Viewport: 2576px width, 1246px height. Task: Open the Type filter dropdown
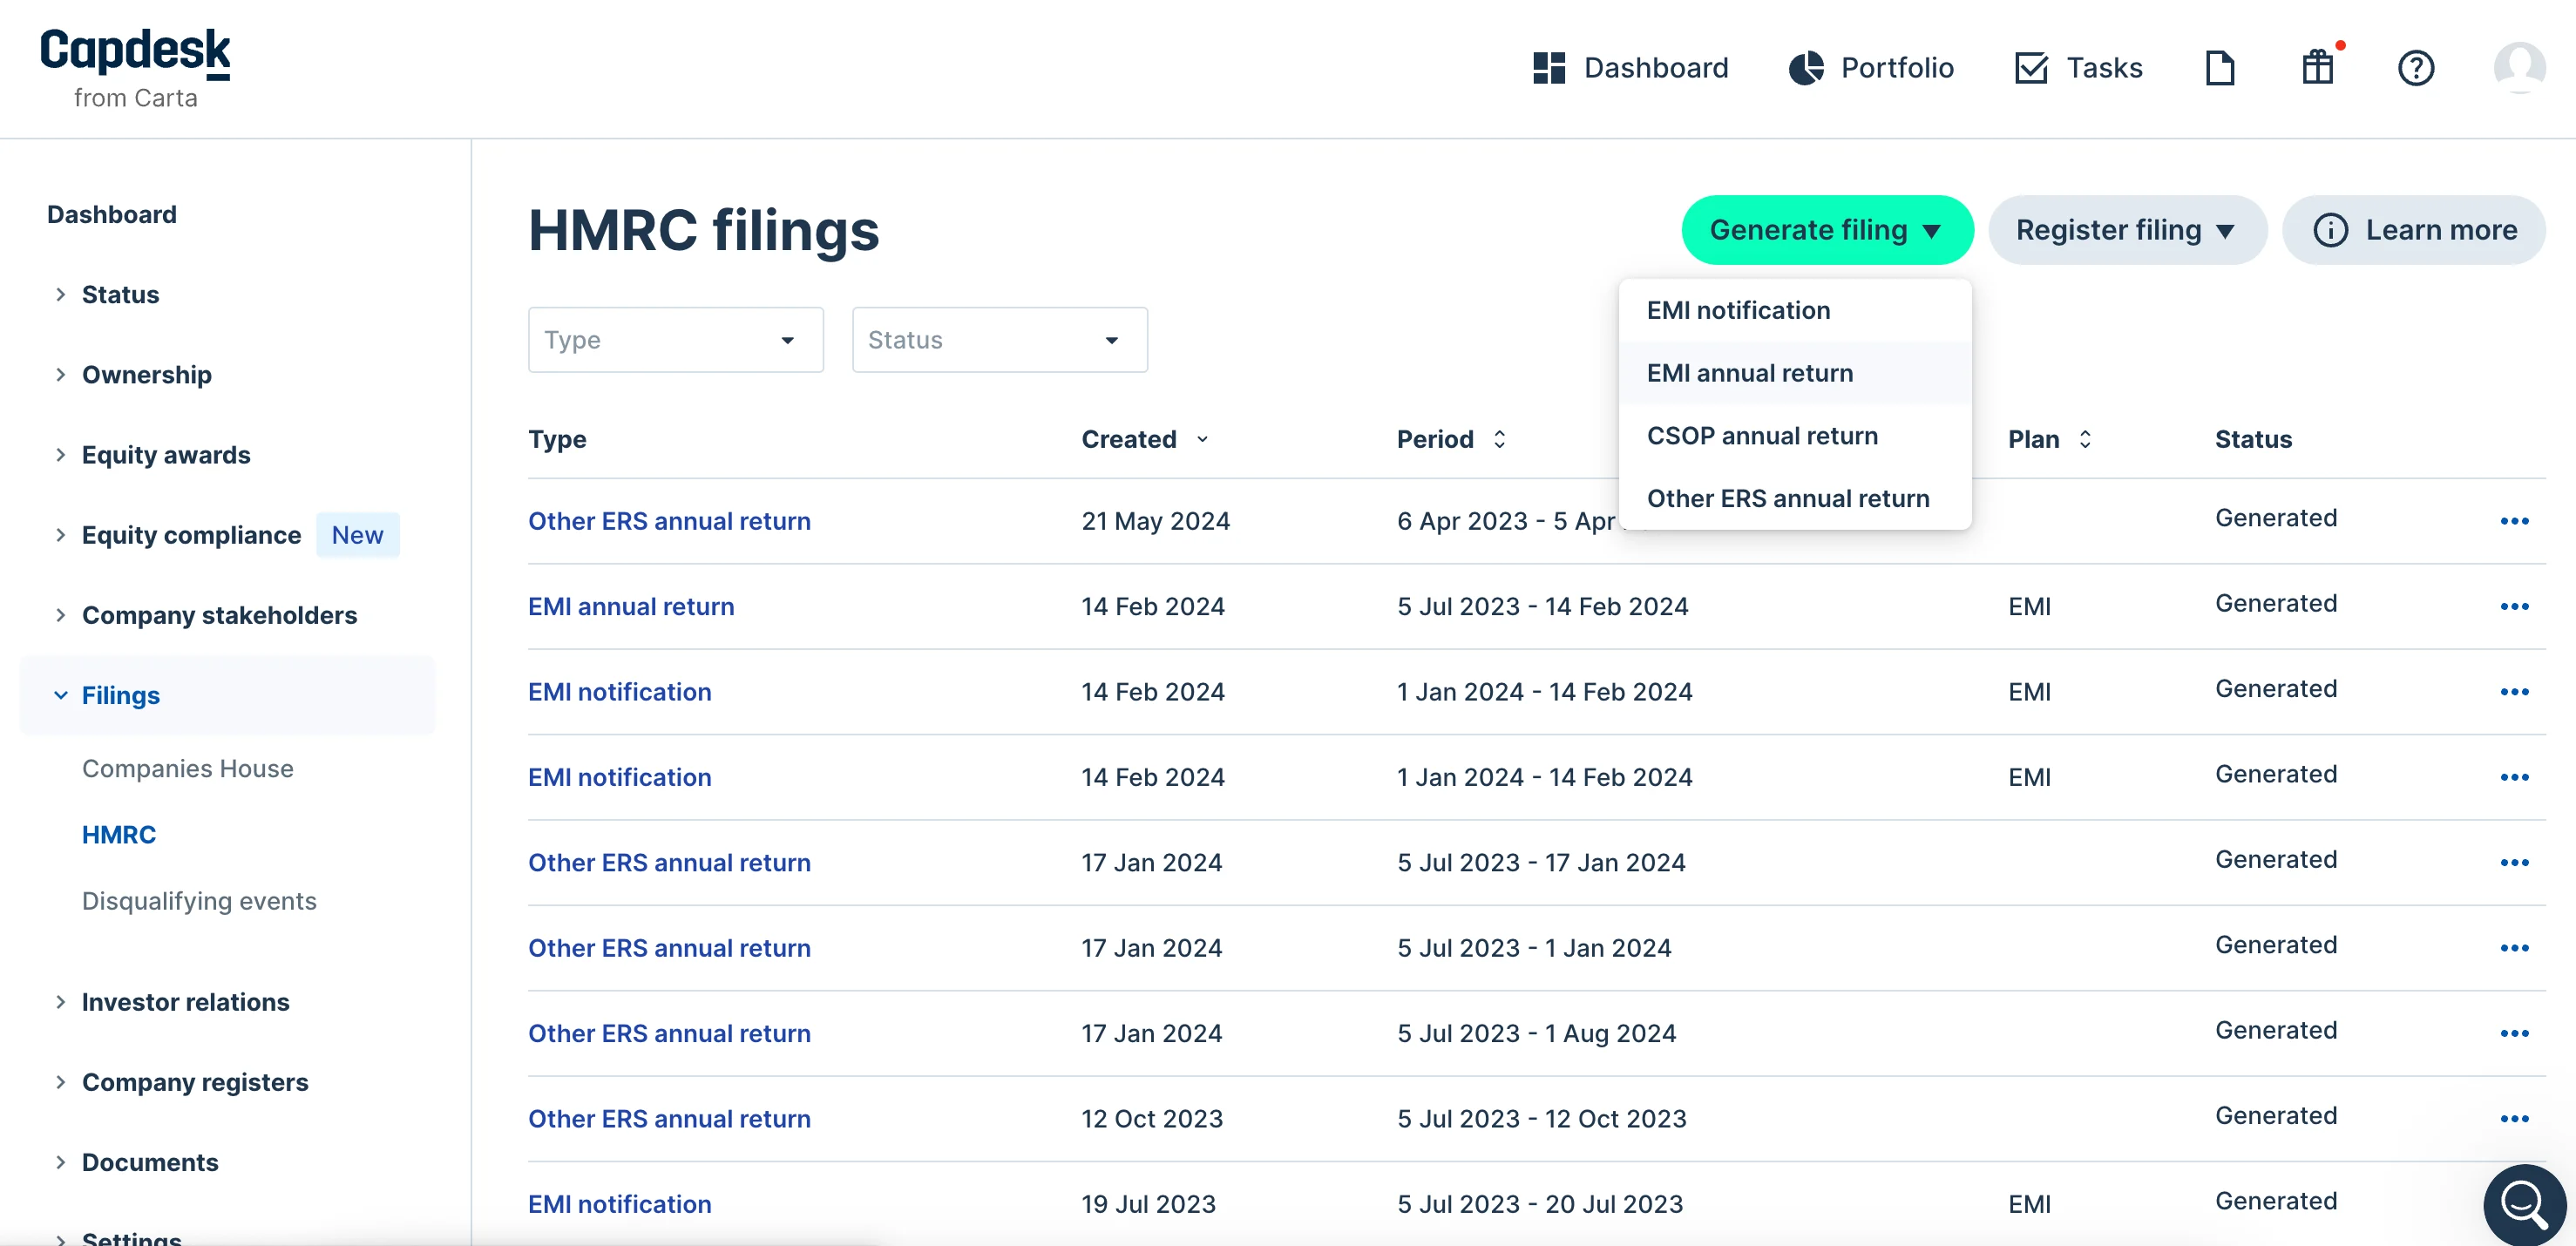tap(676, 340)
